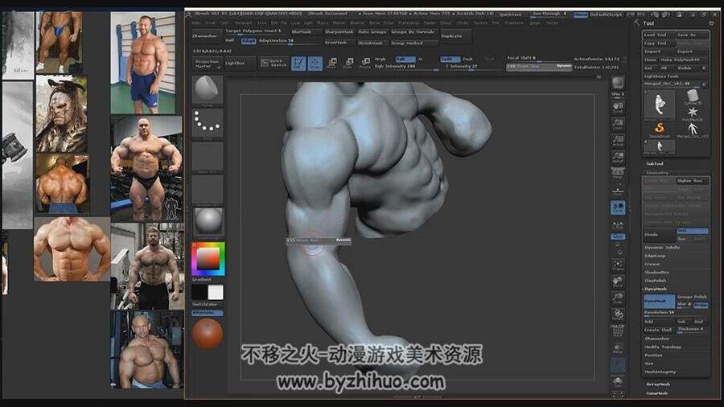Open the Dots stroke type picker
724x407 pixels.
pos(208,123)
